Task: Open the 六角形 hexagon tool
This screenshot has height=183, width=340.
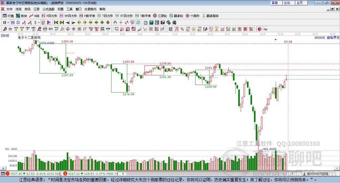Action: [193, 16]
